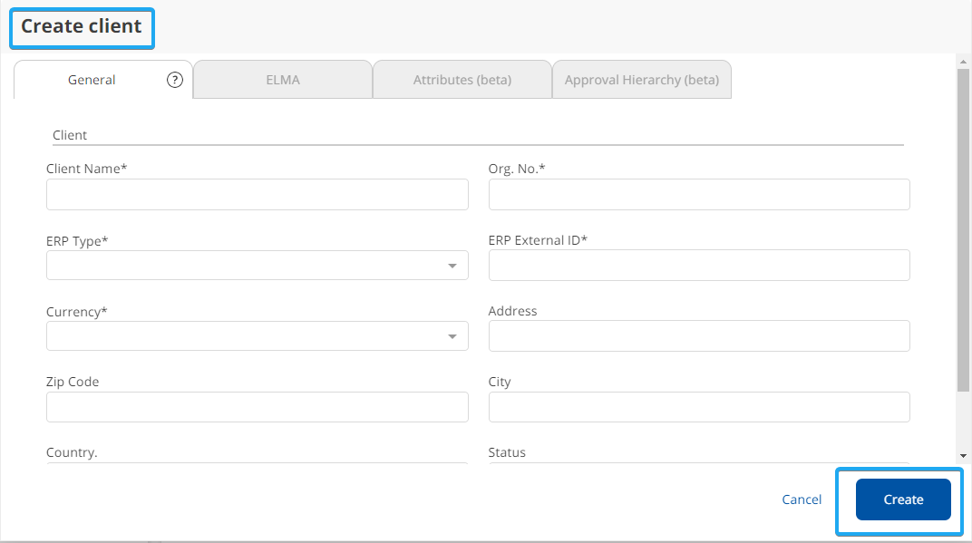Image resolution: width=972 pixels, height=543 pixels.
Task: Click the Create button
Action: click(902, 499)
